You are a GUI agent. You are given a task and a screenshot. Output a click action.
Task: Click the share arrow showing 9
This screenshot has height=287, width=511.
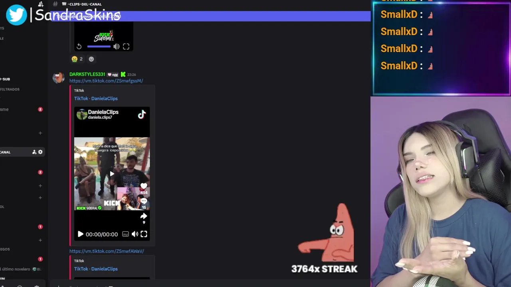144,216
